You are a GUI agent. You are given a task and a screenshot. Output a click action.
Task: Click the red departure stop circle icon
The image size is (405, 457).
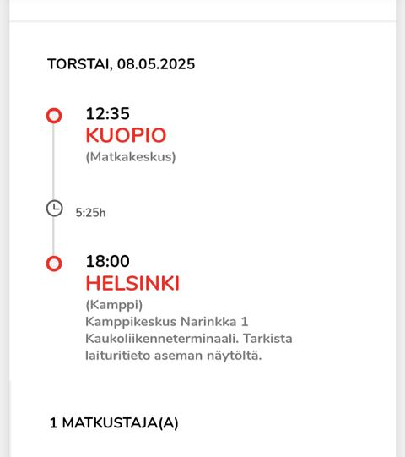pyautogui.click(x=54, y=116)
